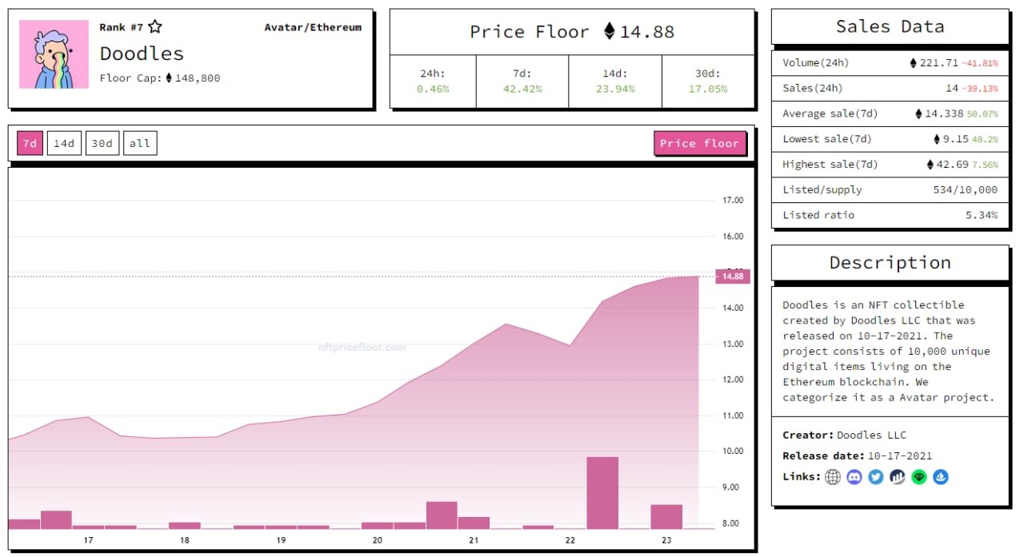Click the Doodles avatar image
This screenshot has height=557, width=1024.
pyautogui.click(x=54, y=54)
